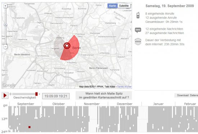Image resolution: width=198 pixels, height=134 pixels.
Task: Click the red location marker on Berlin
Action: [67, 46]
